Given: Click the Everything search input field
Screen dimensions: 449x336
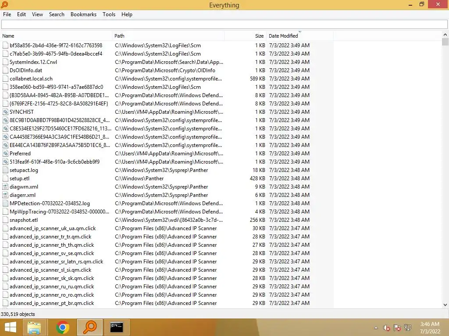Looking at the screenshot, I should click(224, 24).
